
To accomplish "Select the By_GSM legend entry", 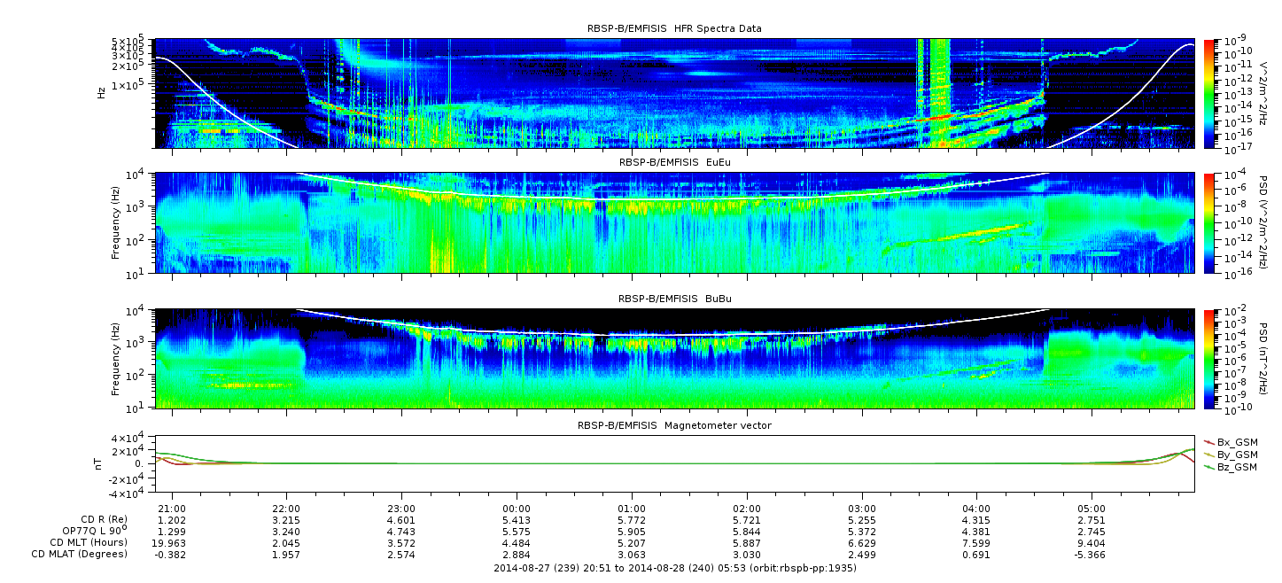I will pyautogui.click(x=1238, y=454).
